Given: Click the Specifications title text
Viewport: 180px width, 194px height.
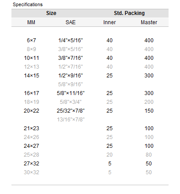Looking at the screenshot, I should [28, 4].
